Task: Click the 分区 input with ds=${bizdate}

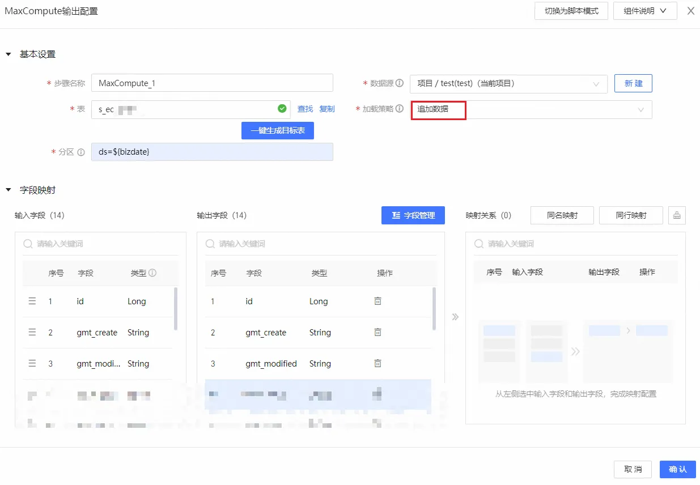Action: coord(212,152)
